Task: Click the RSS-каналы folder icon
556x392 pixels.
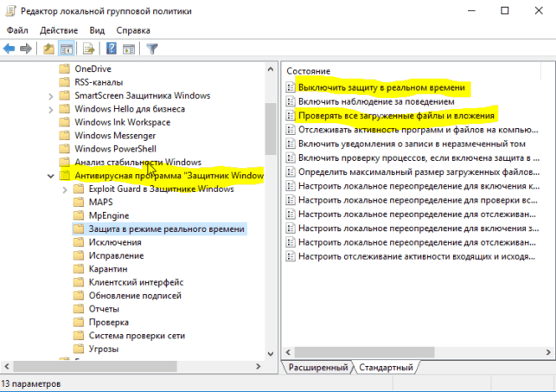Action: tap(65, 82)
